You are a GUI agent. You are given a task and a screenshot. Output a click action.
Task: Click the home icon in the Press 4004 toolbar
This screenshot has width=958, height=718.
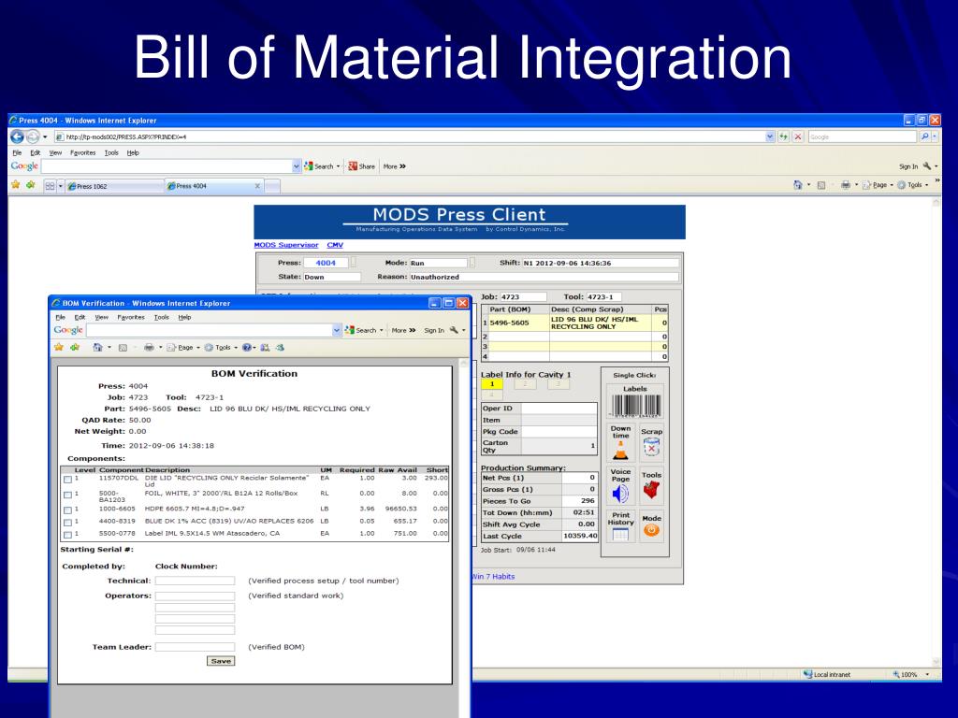click(x=797, y=185)
